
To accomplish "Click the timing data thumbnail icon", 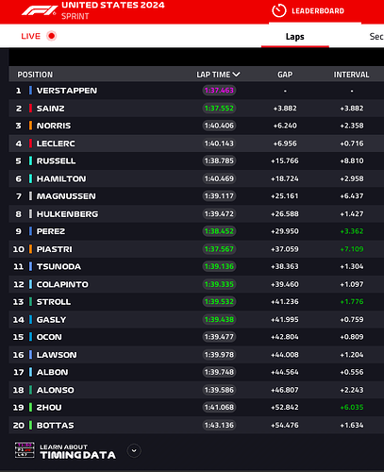I will 25,450.
